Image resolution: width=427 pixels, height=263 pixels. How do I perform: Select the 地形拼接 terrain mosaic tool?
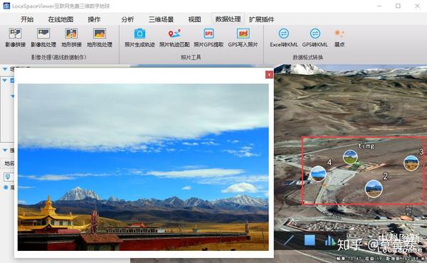pyautogui.click(x=71, y=38)
